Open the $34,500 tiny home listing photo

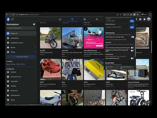pos(73,38)
